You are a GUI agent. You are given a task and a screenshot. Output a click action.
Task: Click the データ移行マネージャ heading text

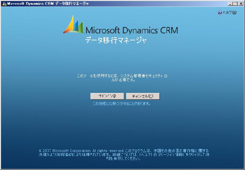click(116, 40)
